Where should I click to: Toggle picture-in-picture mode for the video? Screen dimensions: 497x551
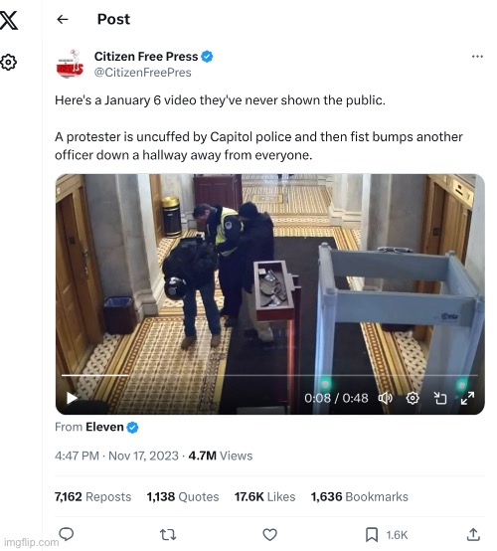tap(440, 398)
